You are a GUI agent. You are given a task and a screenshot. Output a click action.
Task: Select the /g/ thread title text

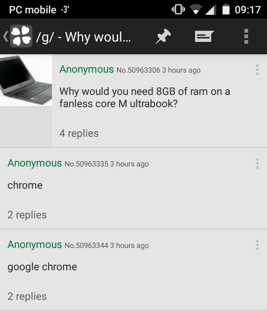click(x=83, y=37)
